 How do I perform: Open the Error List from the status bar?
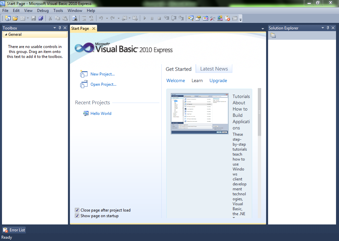click(x=14, y=230)
